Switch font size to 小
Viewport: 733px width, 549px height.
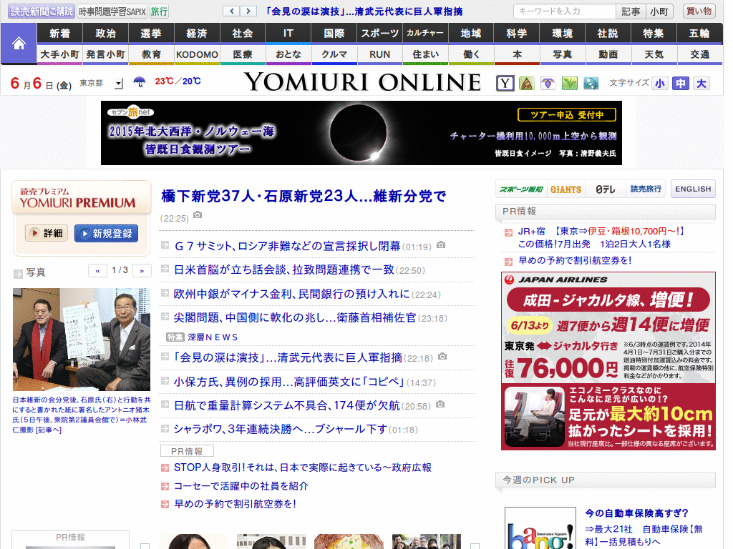click(661, 83)
